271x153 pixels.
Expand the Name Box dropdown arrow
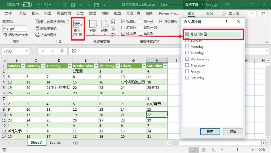26,51
